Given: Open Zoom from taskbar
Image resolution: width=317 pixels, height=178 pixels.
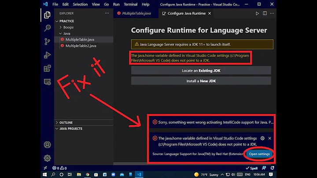Looking at the screenshot, I should 113,174.
